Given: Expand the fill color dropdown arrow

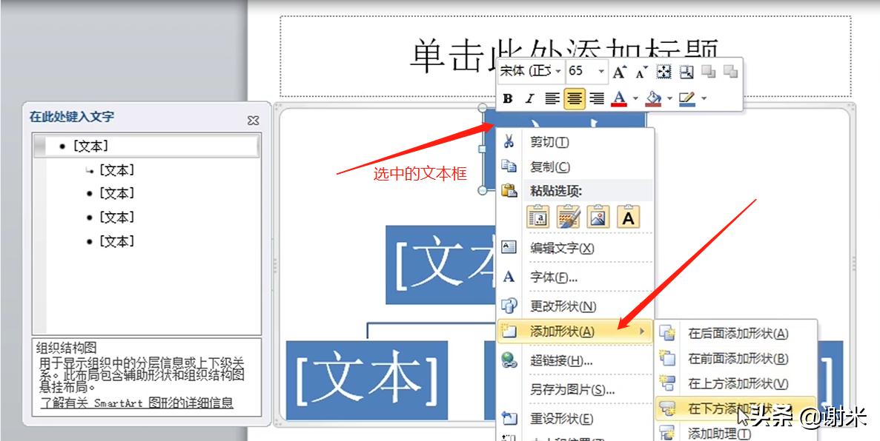Looking at the screenshot, I should click(x=669, y=98).
